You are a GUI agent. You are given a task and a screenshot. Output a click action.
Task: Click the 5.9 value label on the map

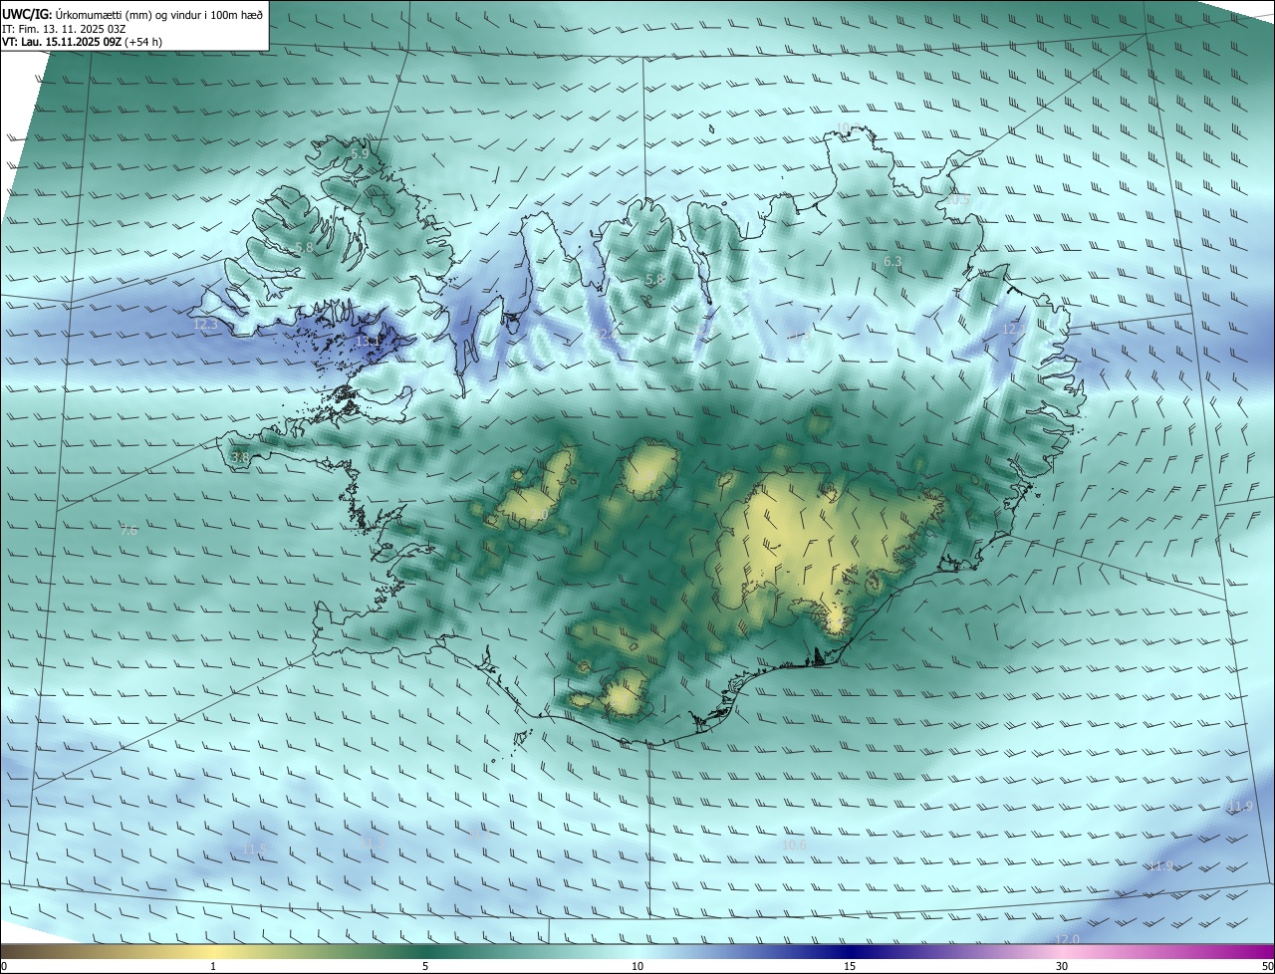360,154
